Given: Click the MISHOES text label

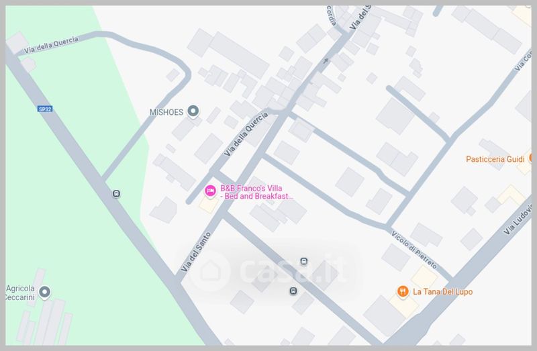Looking at the screenshot, I should 166,112.
